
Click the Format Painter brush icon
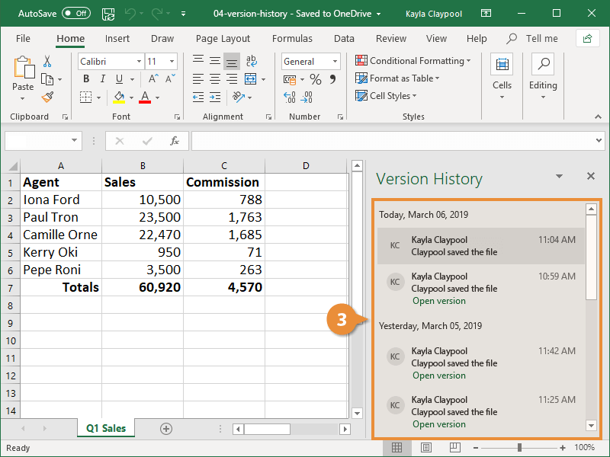[47, 97]
